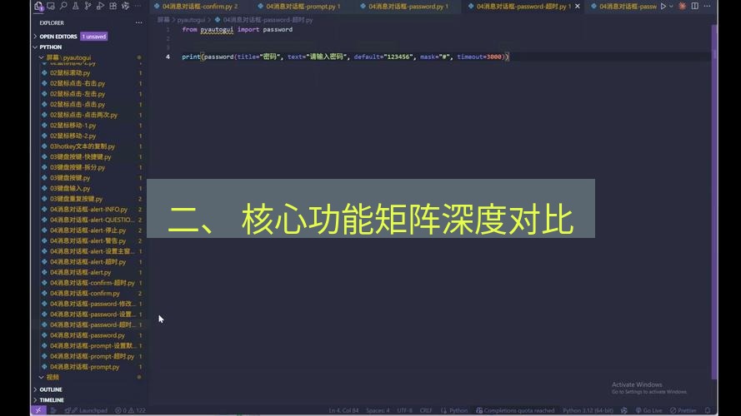Open file 04消息对话框-alert-INFO.py
The height and width of the screenshot is (416, 741).
pyautogui.click(x=89, y=210)
